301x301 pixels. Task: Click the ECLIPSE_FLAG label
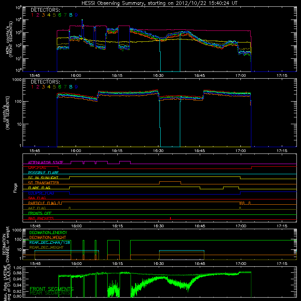tap(41, 193)
